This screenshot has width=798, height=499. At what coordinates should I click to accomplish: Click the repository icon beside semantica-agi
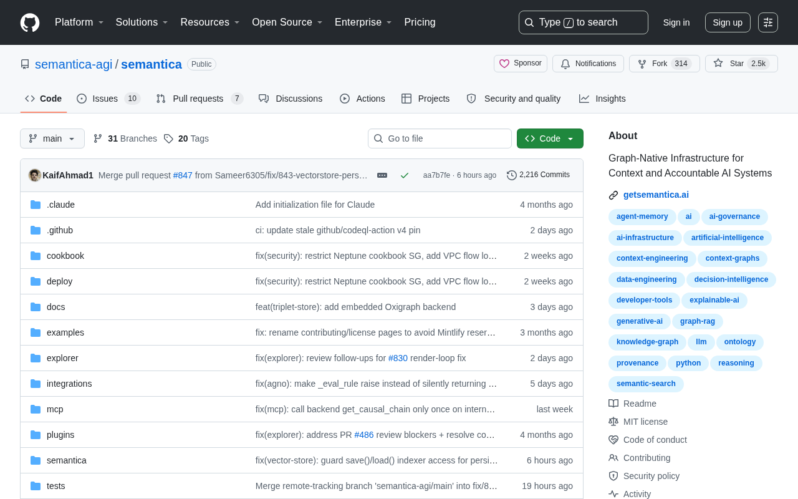(25, 64)
